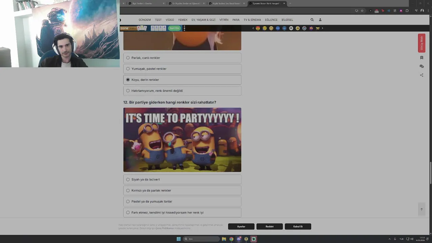Open the VİDEO menu item
Viewport: 432px width, 243px height.
pos(170,20)
